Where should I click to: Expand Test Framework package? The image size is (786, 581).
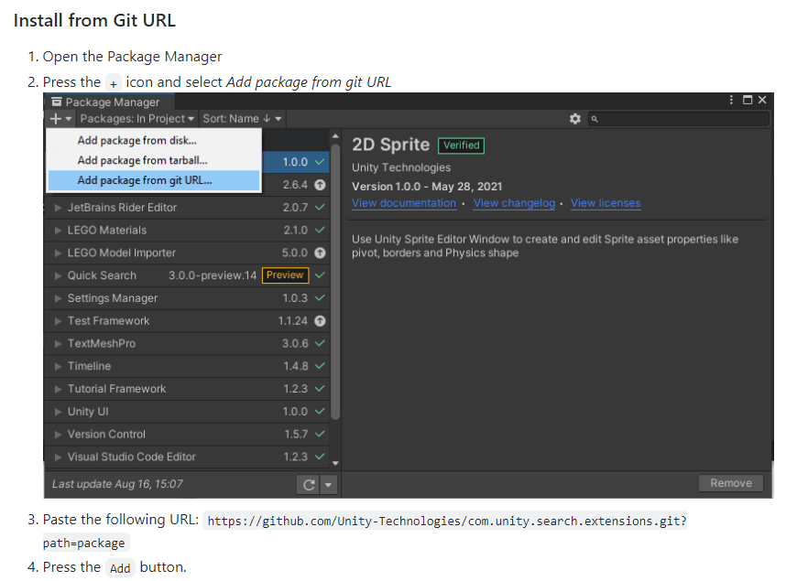tap(58, 321)
